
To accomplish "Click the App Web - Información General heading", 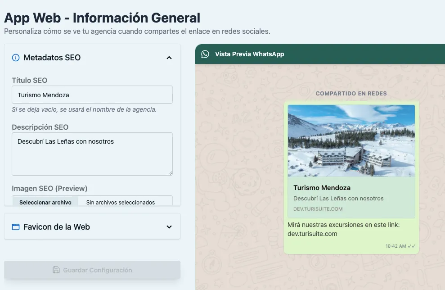I will 102,18.
